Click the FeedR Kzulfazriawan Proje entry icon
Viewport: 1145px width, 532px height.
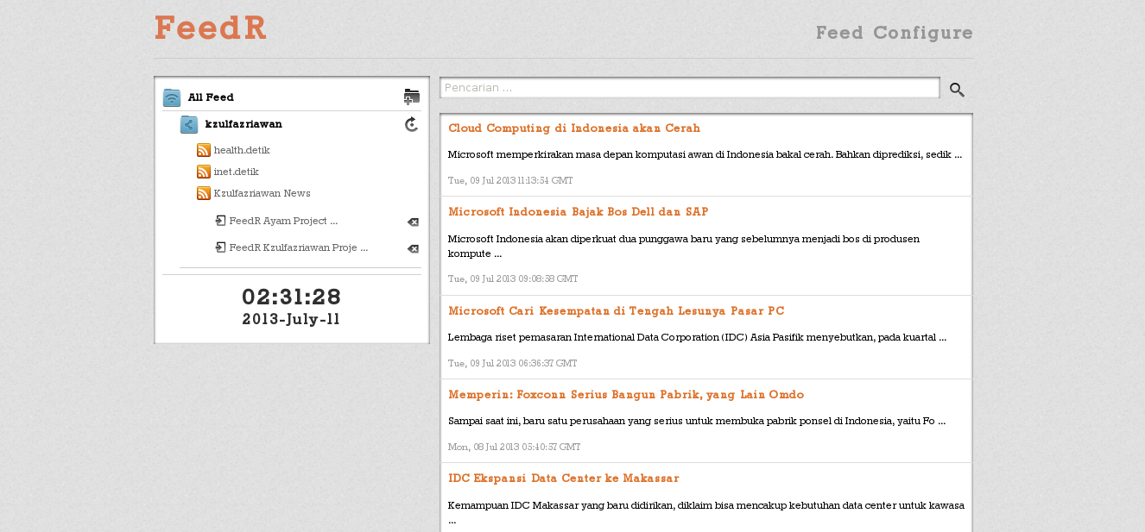coord(219,248)
